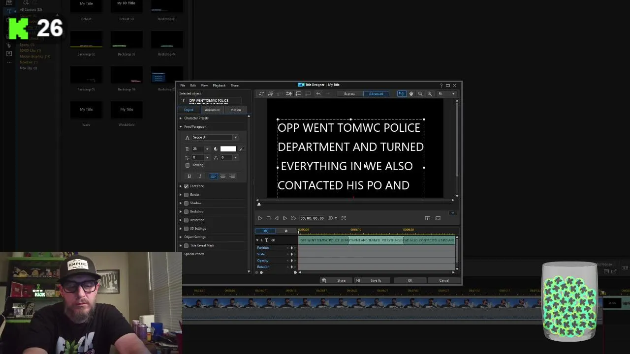630x354 pixels.
Task: Open the View menu
Action: point(204,86)
